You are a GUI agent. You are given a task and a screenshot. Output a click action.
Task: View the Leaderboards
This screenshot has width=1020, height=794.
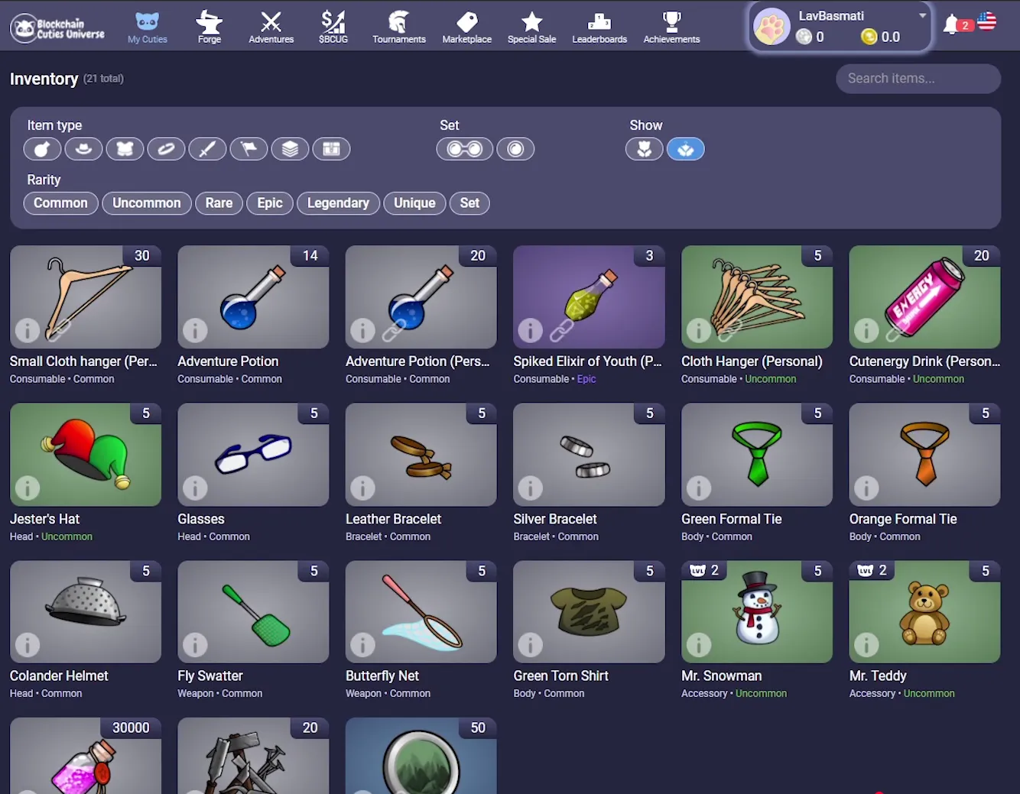[599, 28]
